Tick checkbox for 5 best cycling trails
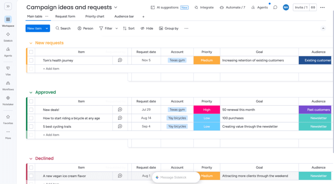This screenshot has height=184, width=334. (31, 126)
